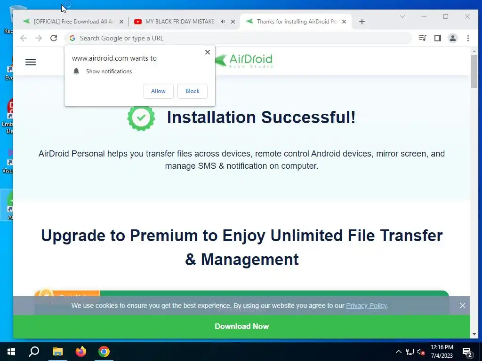
Task: Open the network status tray icon
Action: pyautogui.click(x=410, y=352)
